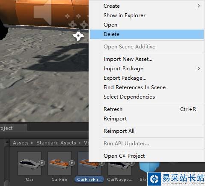
Task: Choose Reimport All
Action: [147, 131]
